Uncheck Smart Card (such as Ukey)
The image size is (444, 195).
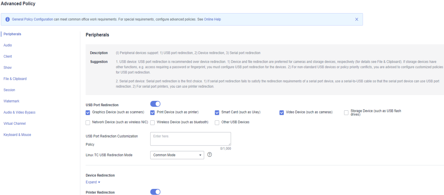click(x=217, y=112)
